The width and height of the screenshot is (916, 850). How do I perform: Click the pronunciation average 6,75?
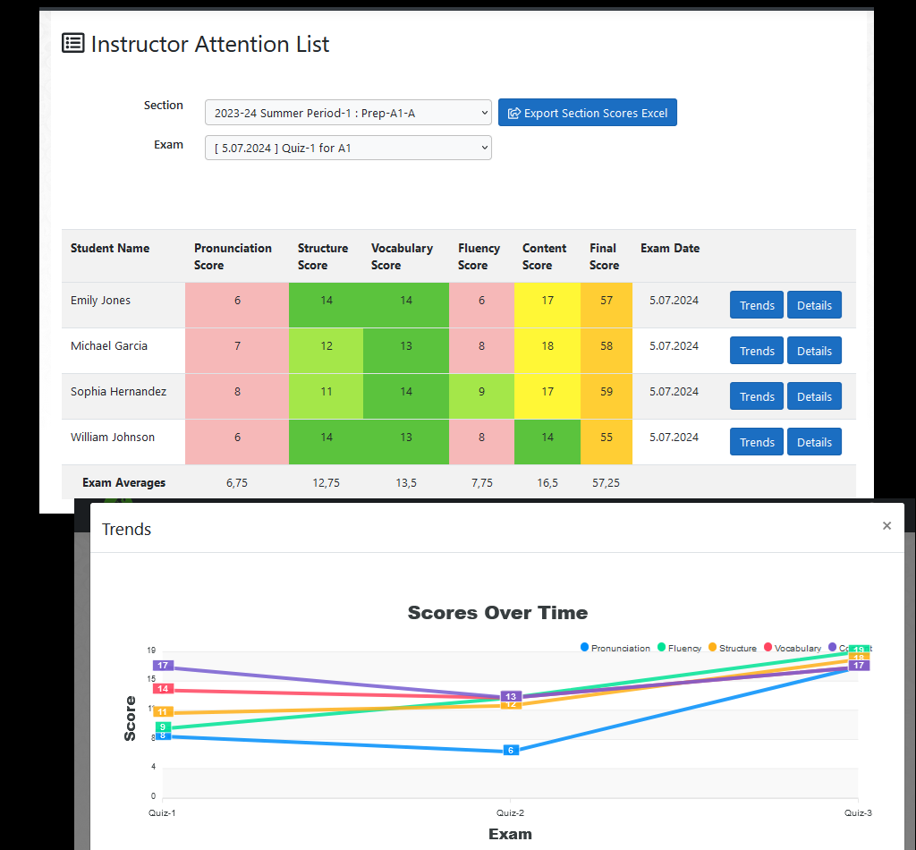236,483
